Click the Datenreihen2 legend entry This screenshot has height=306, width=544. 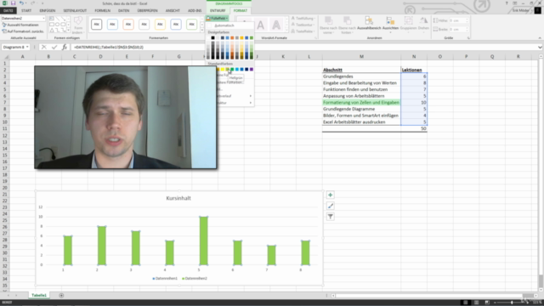[195, 278]
